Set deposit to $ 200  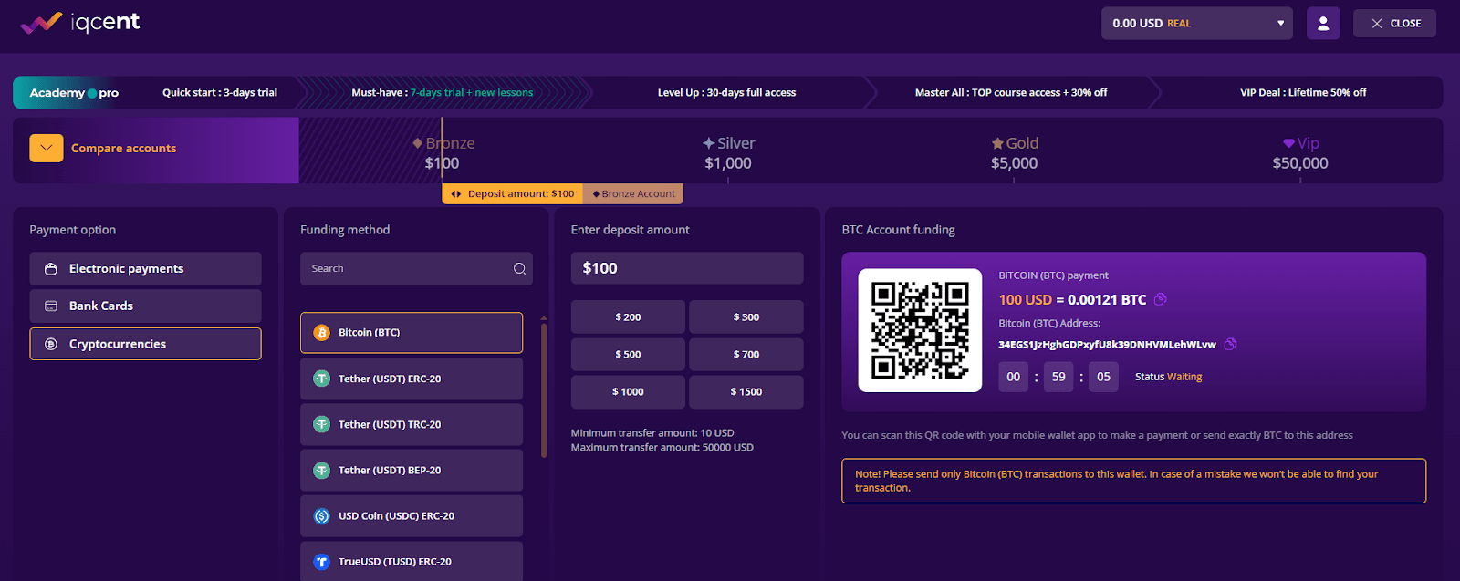click(628, 317)
